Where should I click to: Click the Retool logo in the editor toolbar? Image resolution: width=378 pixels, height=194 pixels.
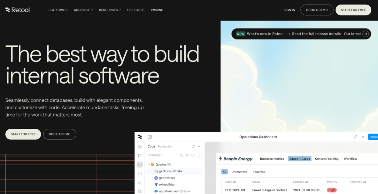click(140, 137)
